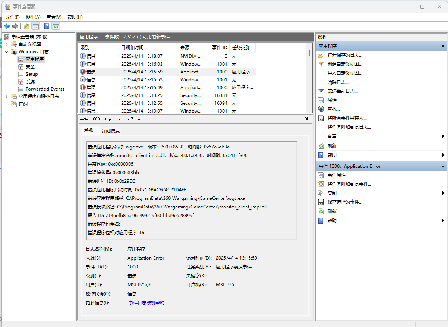Click 将所有事件另存为... save action
This screenshot has height=327, width=448.
tap(347, 118)
